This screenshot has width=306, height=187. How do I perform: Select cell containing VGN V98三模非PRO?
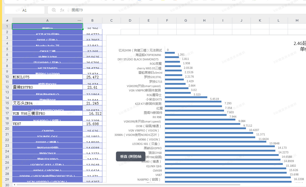click(x=47, y=113)
